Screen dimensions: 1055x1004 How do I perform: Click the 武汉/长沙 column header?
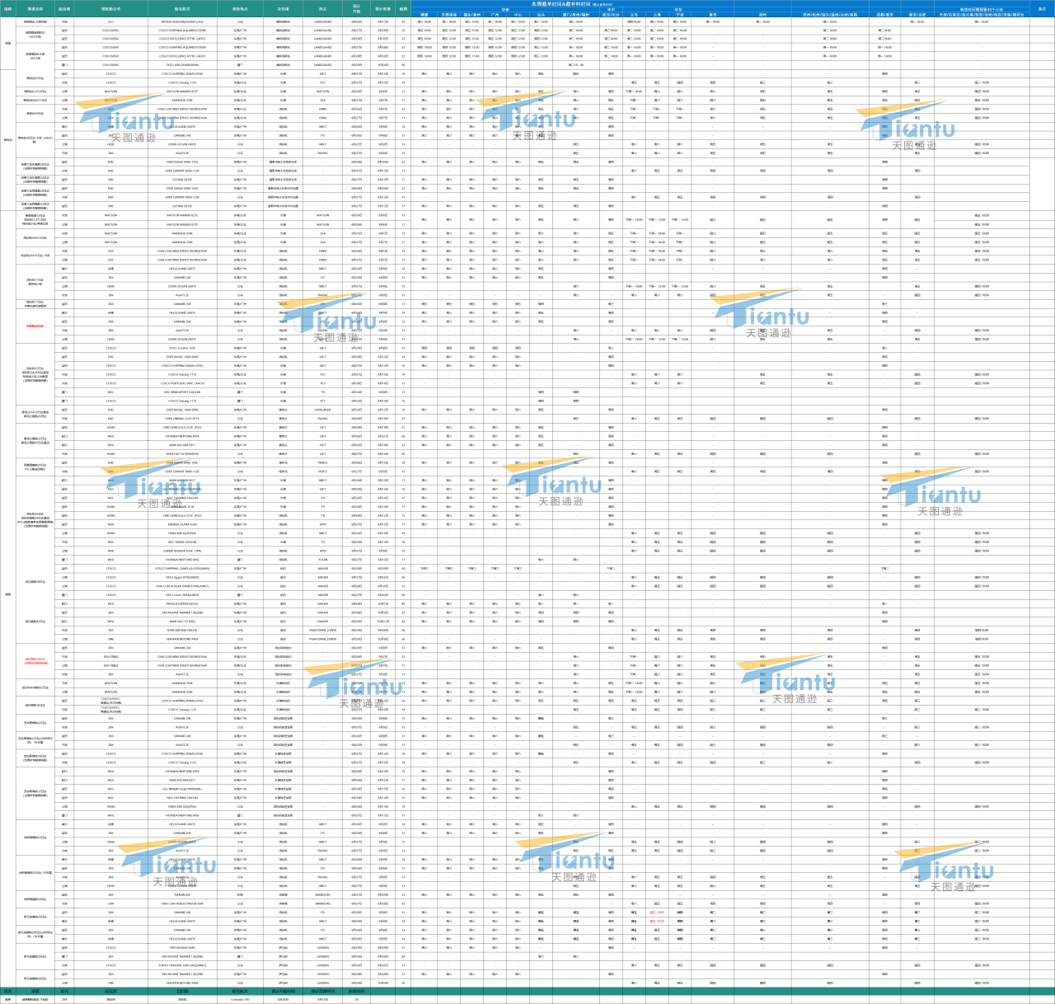pyautogui.click(x=611, y=15)
